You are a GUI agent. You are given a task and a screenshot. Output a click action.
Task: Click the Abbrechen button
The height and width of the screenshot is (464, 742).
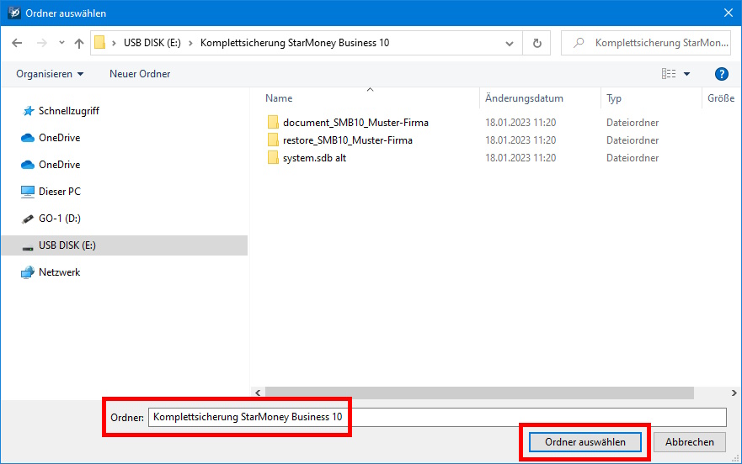pos(690,442)
